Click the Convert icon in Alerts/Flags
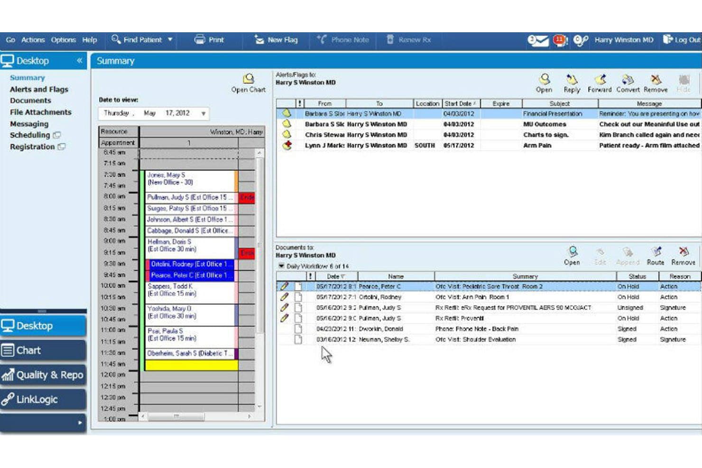The width and height of the screenshot is (702, 468). (628, 83)
